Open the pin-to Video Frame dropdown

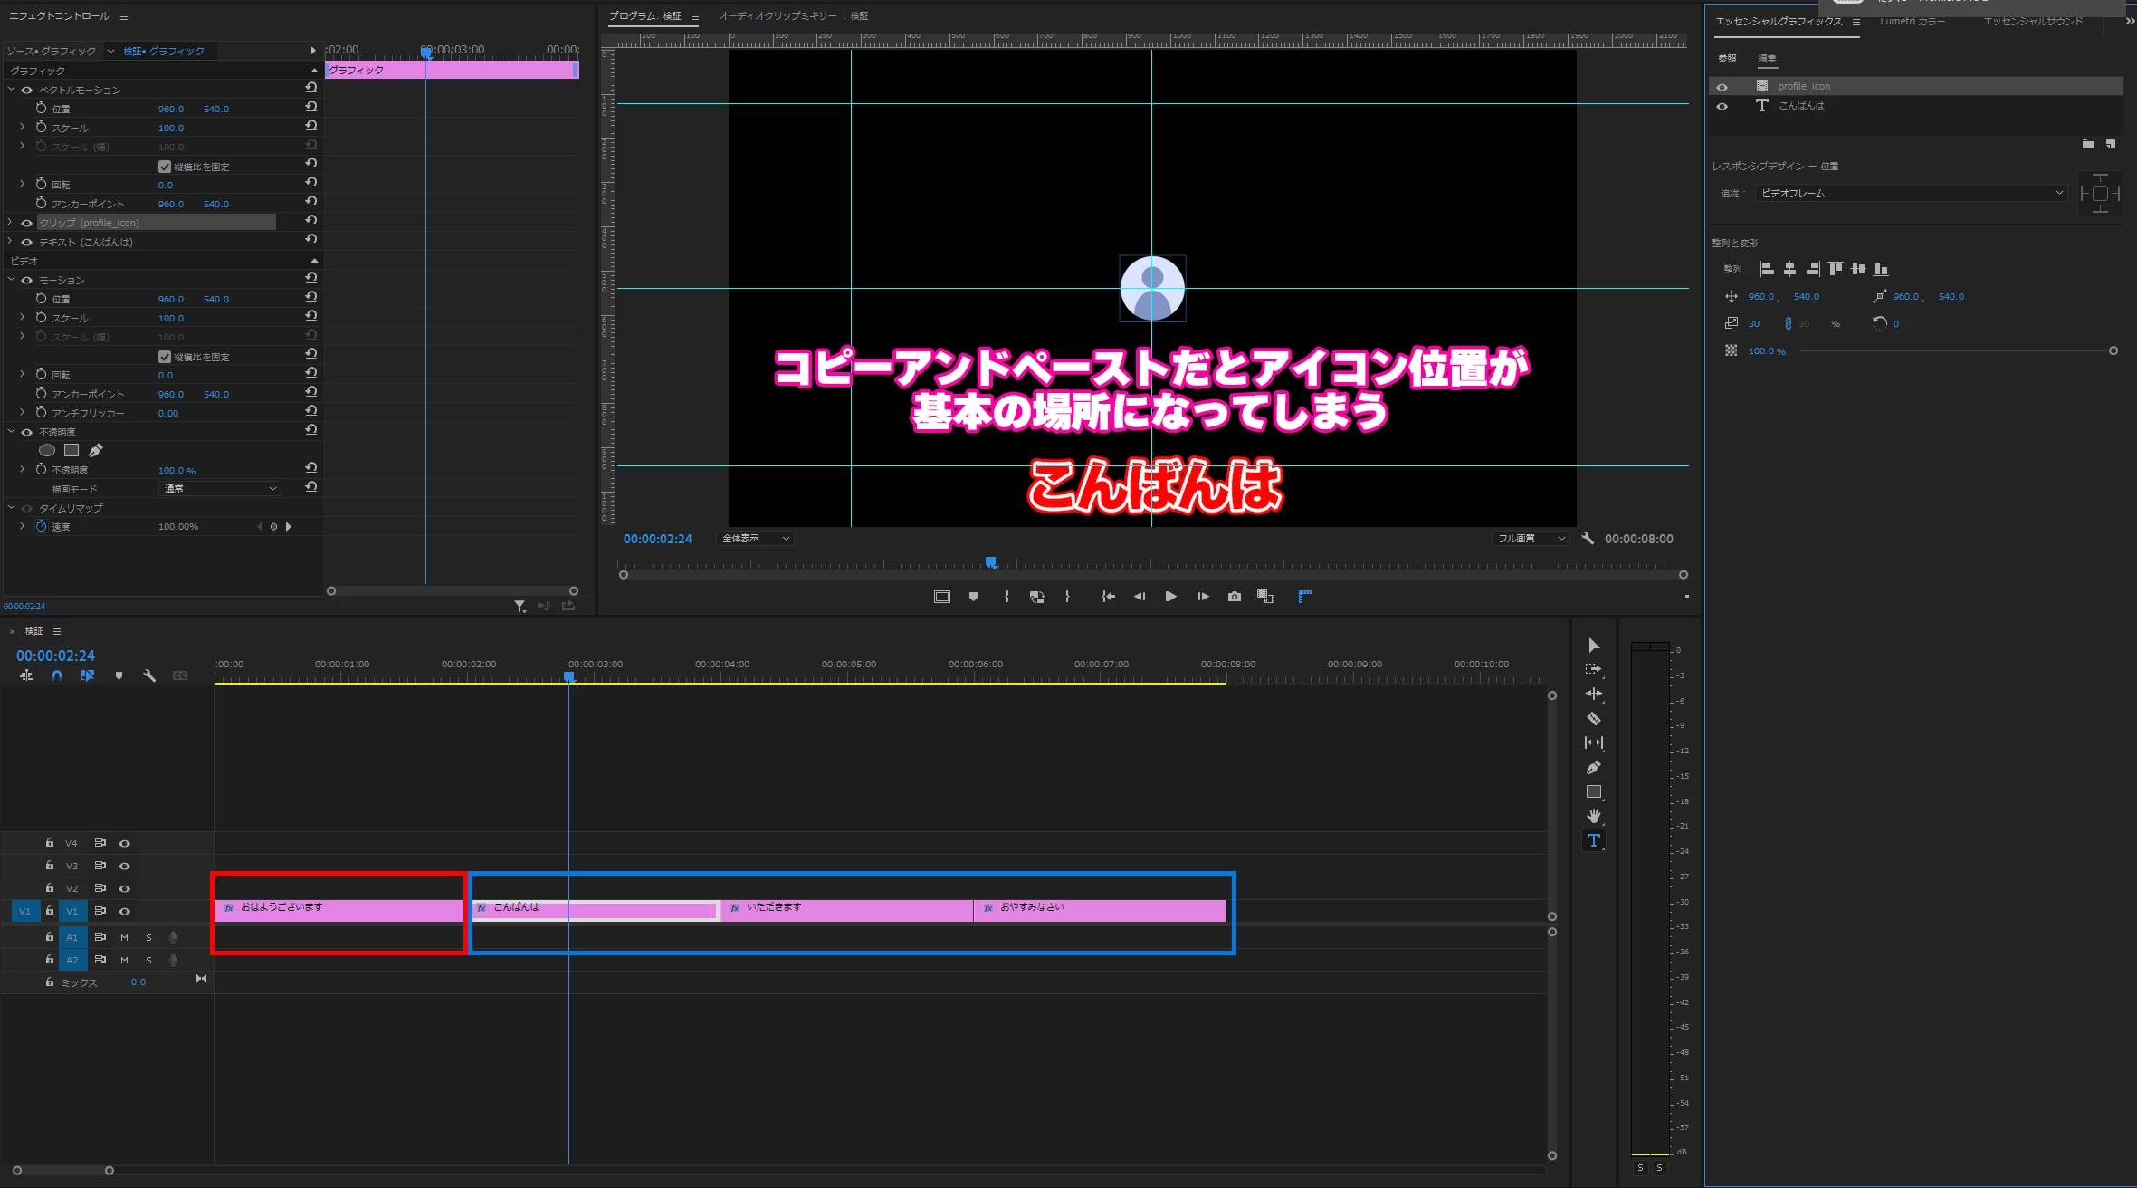(1911, 193)
